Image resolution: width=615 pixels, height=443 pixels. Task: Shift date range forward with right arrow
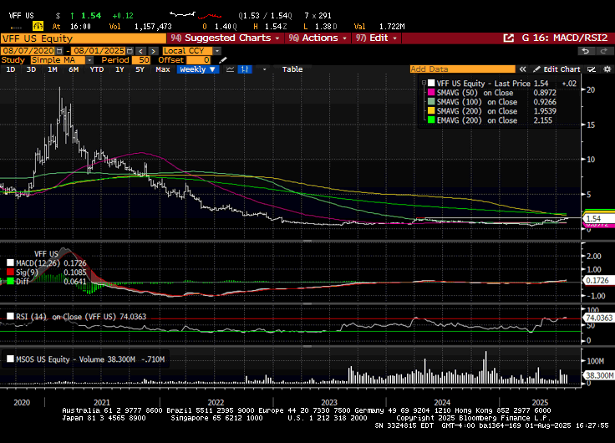(x=154, y=51)
